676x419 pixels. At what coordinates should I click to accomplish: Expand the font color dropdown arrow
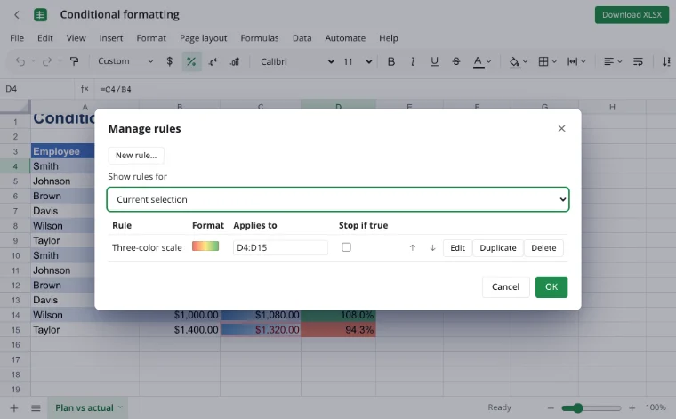[x=489, y=61]
